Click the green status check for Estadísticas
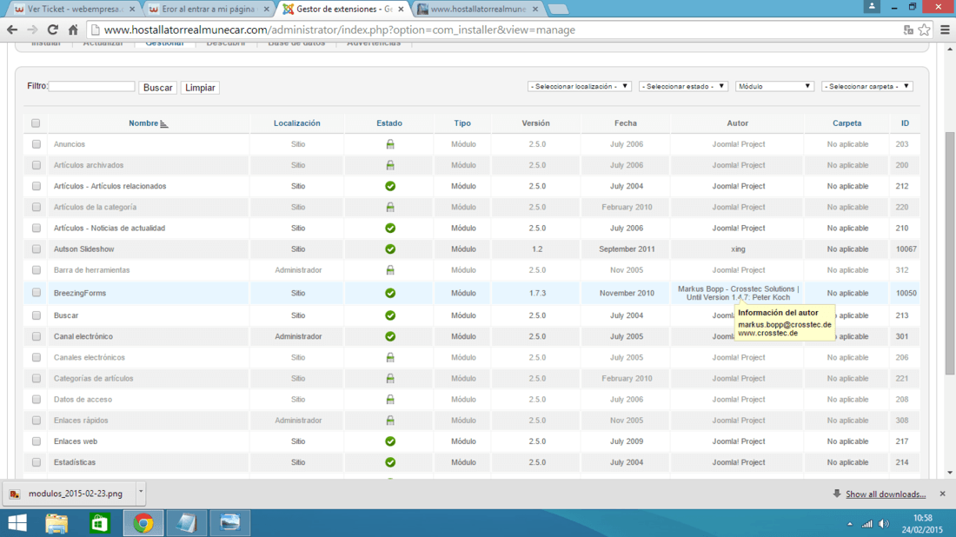Screen dimensions: 956x537 pos(390,462)
